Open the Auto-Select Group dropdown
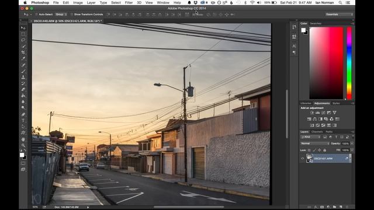374x210 pixels. tap(61, 15)
